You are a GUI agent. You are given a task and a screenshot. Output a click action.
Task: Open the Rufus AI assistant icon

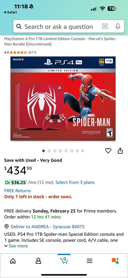coord(115,261)
